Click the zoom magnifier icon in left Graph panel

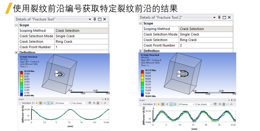[x=94, y=103]
